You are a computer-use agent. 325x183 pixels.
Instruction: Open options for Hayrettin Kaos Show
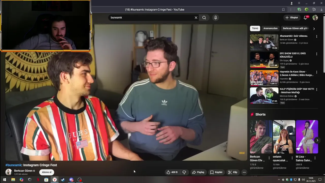click(x=317, y=72)
